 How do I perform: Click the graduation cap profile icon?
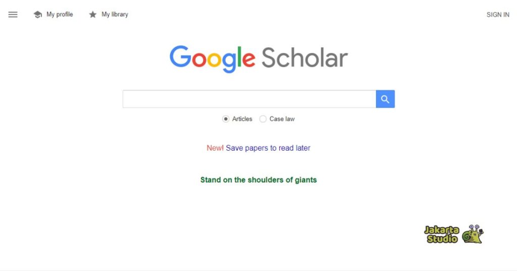pos(38,15)
